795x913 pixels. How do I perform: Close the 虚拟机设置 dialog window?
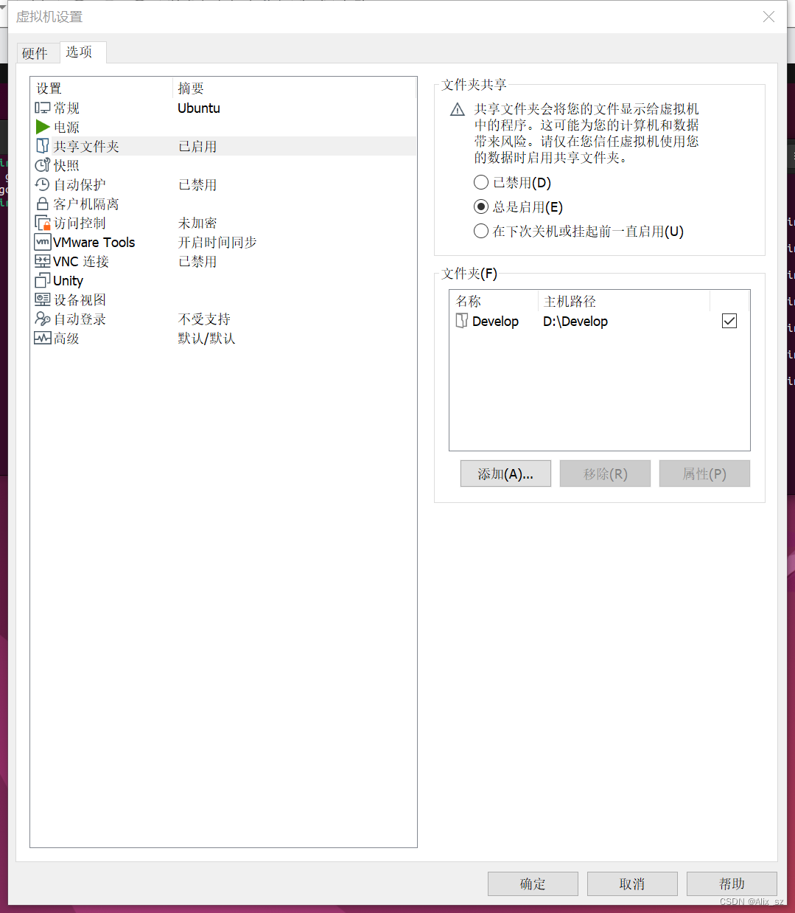coord(768,16)
